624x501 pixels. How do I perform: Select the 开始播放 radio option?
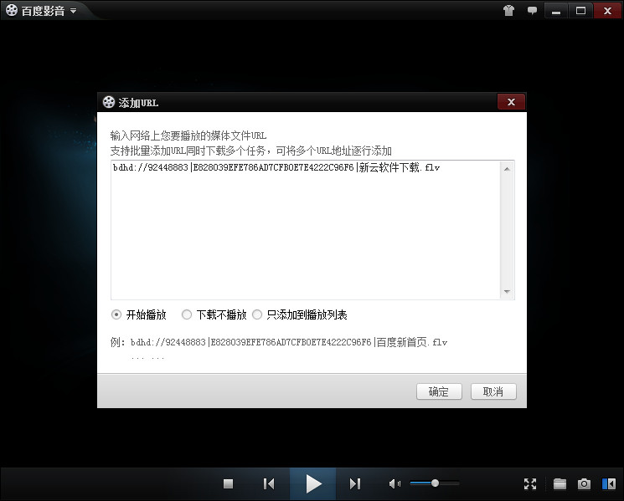116,314
